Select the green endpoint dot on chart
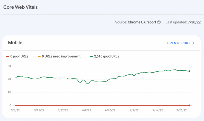 (189, 71)
